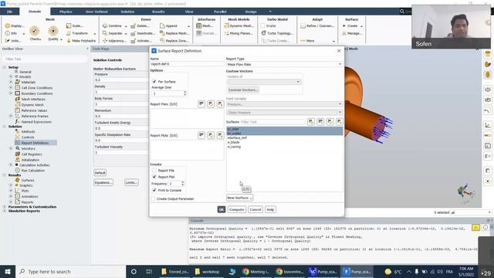The height and width of the screenshot is (278, 494).
Task: Open Windows Start menu
Action: pyautogui.click(x=7, y=271)
